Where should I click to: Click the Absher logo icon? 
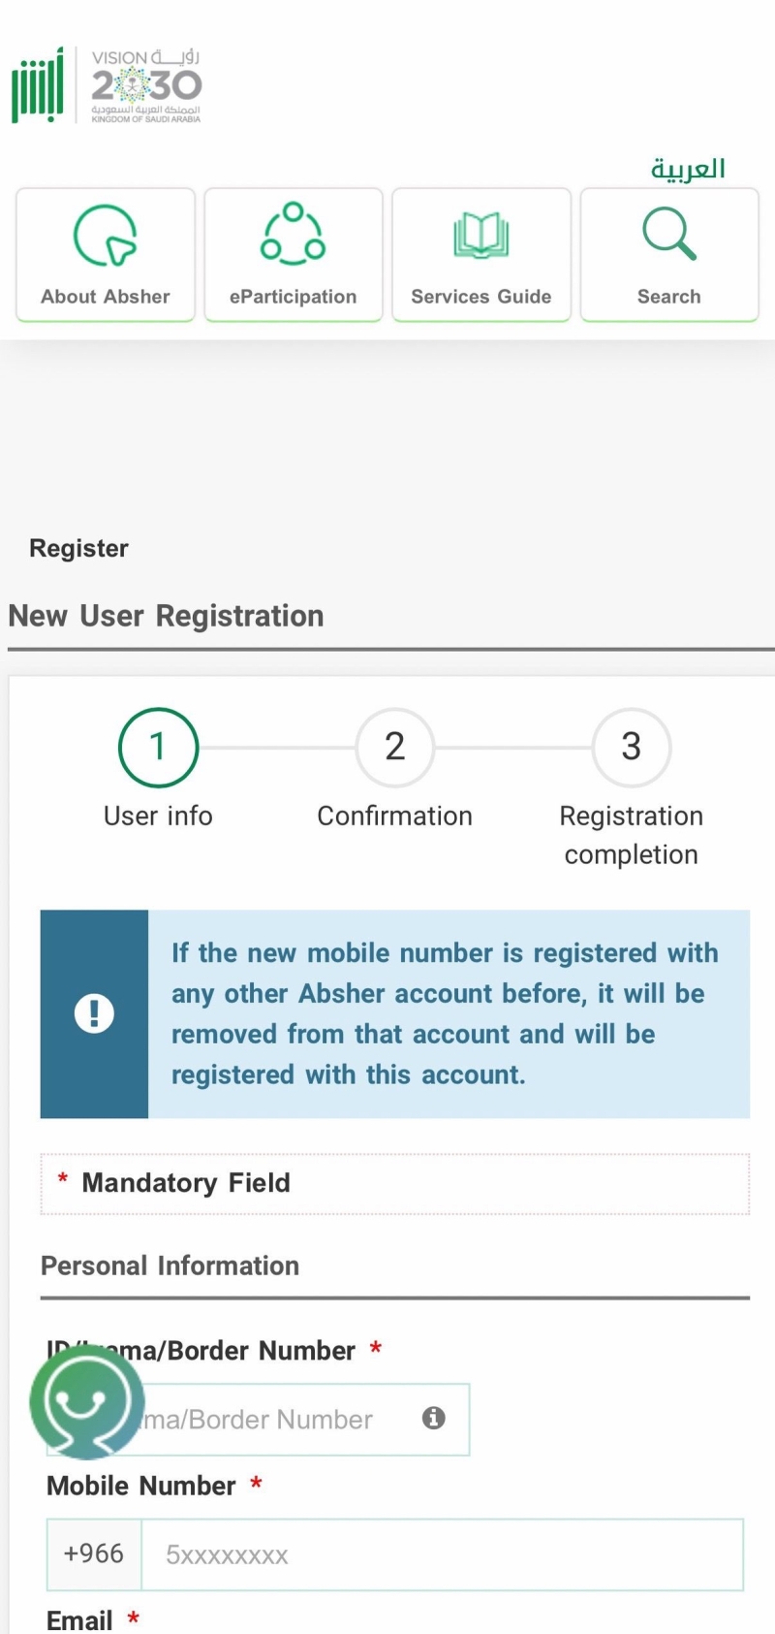(38, 86)
